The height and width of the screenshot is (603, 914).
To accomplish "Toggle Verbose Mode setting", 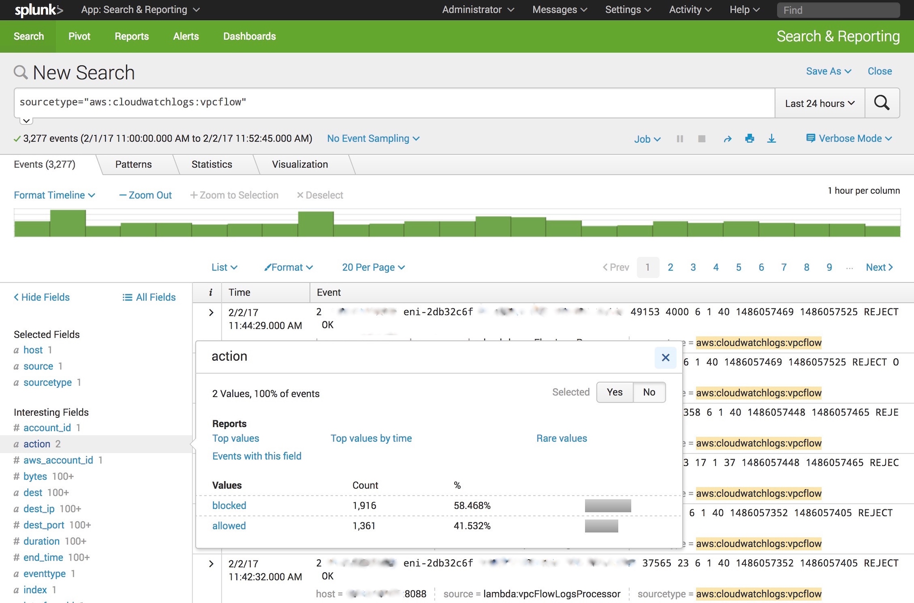I will [851, 139].
